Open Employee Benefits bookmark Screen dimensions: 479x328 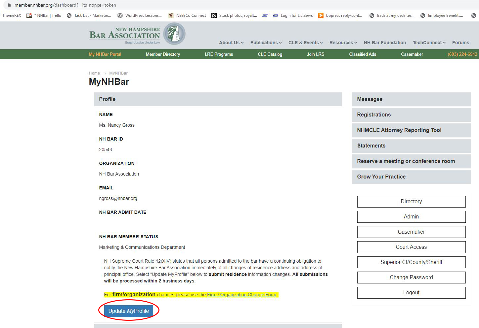(442, 16)
